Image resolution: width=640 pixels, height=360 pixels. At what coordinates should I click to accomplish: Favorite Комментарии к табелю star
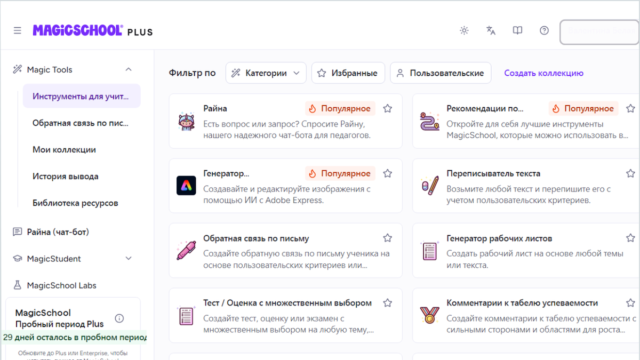tap(630, 303)
